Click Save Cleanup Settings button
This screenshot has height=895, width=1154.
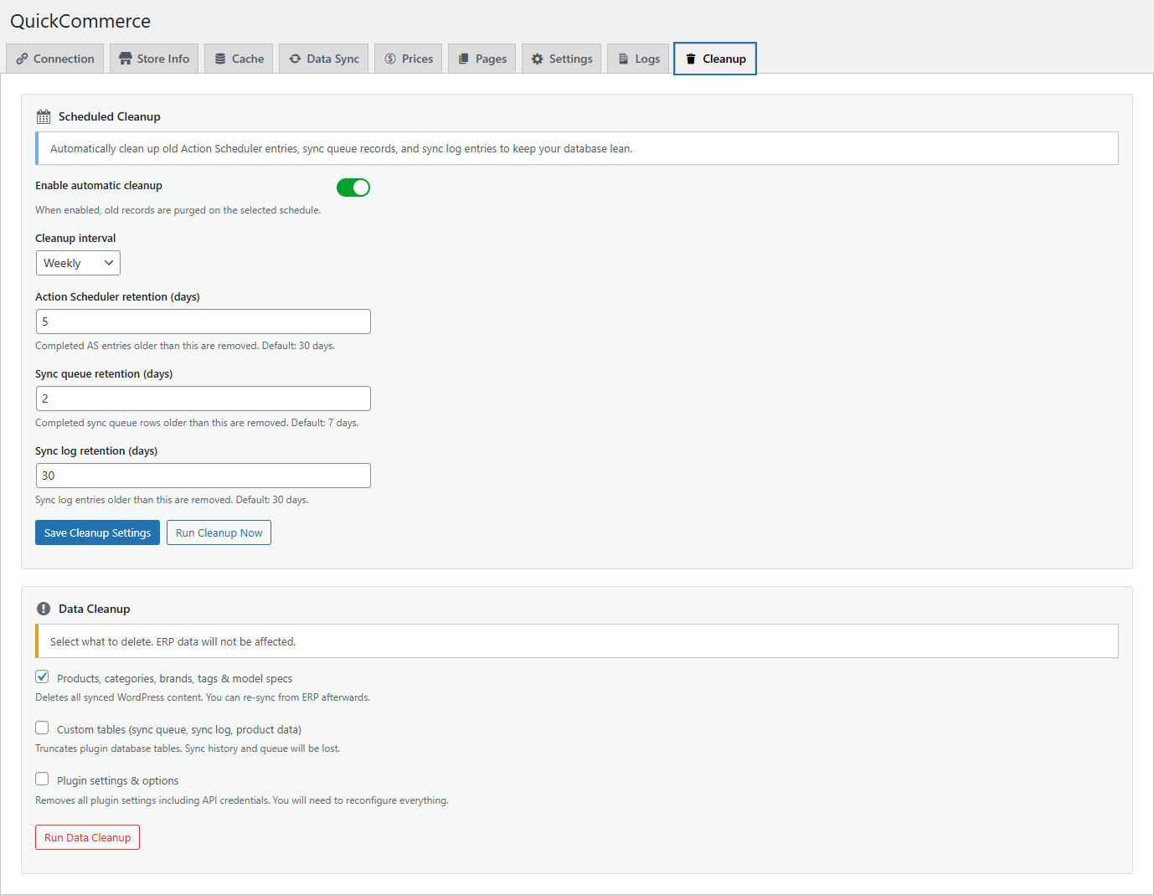pyautogui.click(x=97, y=532)
